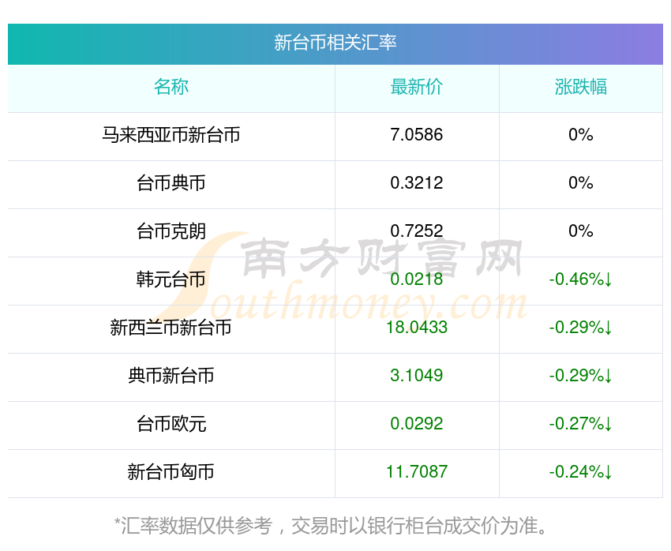The height and width of the screenshot is (551, 671).
Task: Select the 新西兰币新台币 row name
Action: (171, 328)
